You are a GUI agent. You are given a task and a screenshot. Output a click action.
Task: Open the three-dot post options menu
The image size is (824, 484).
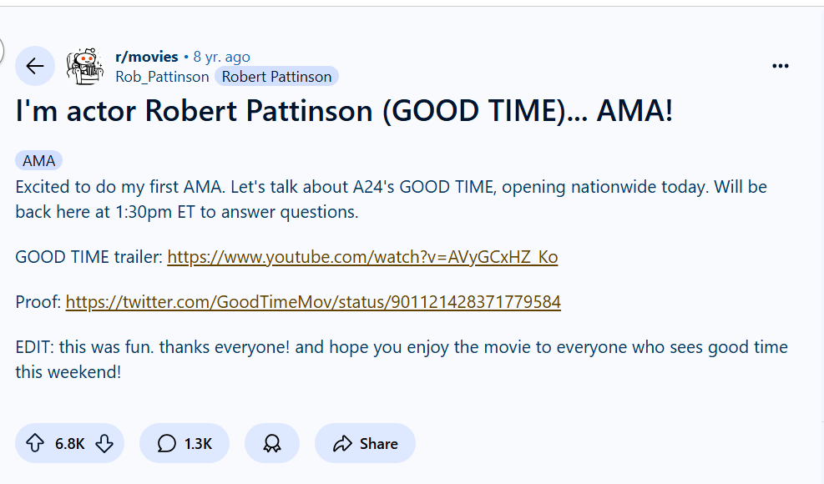pos(781,67)
